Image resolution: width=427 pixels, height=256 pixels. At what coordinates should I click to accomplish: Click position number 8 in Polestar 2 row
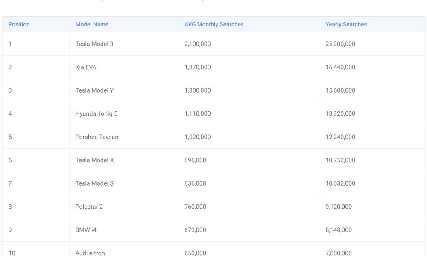pyautogui.click(x=10, y=207)
